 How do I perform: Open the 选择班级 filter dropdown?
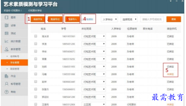click(129, 19)
